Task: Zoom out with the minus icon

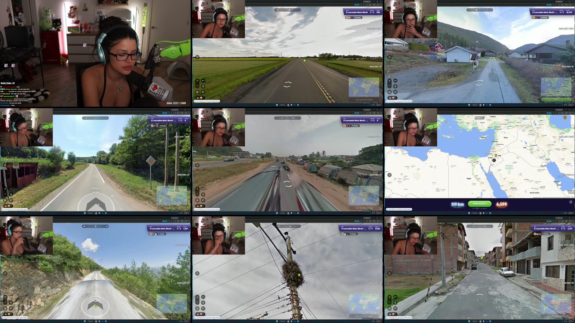Action: tap(198, 86)
